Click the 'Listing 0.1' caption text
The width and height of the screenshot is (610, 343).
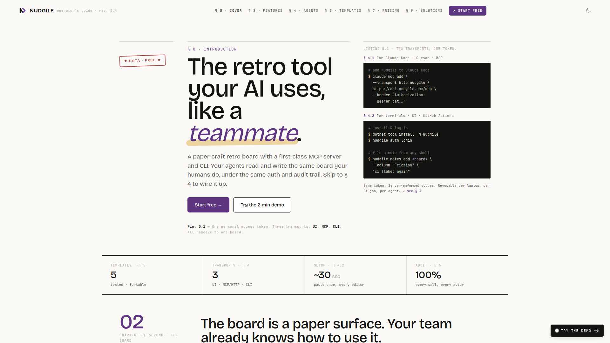click(x=410, y=49)
